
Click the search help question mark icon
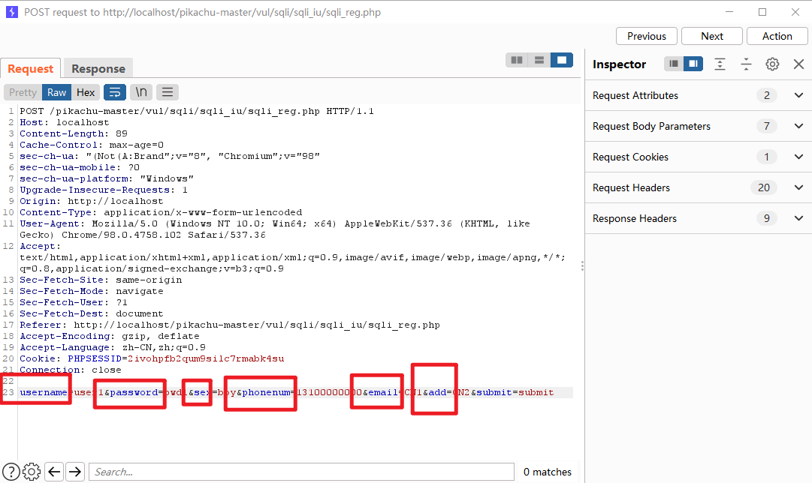click(x=11, y=472)
